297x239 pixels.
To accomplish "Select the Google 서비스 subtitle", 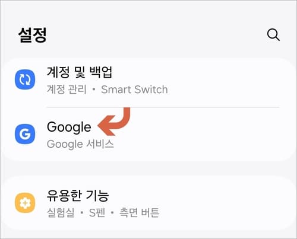I will pyautogui.click(x=80, y=144).
